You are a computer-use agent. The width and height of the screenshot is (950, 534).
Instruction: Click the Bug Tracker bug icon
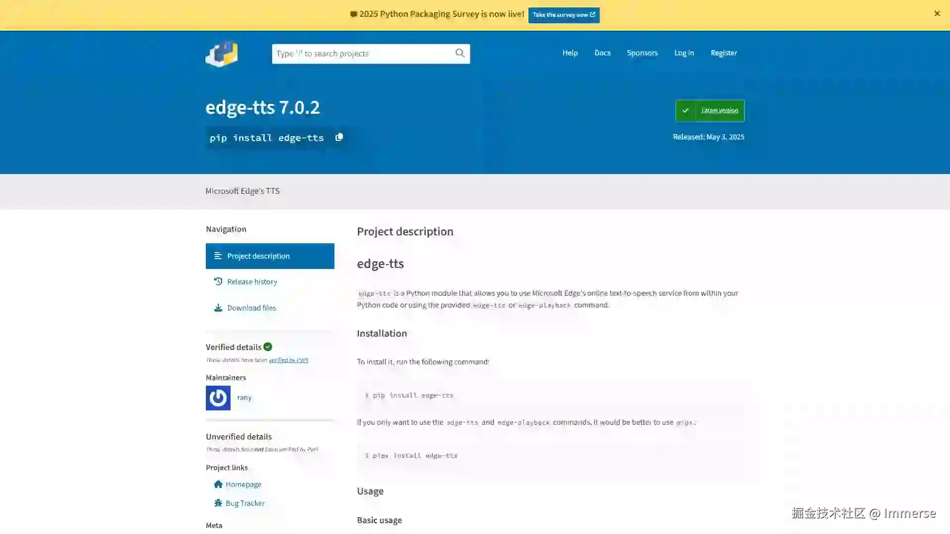(218, 503)
